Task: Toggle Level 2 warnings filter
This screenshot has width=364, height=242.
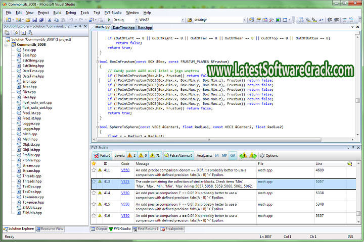Action: [x=143, y=156]
